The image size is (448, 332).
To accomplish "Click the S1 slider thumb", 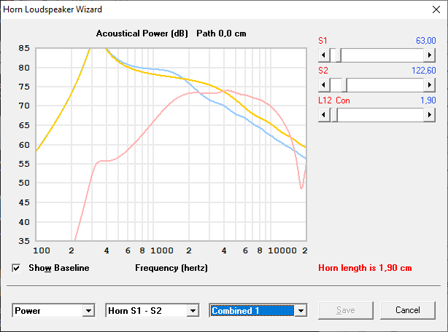I will (339, 55).
